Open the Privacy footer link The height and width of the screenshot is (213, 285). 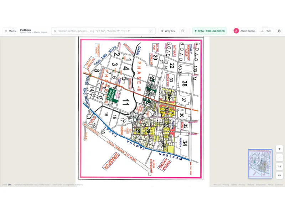pyautogui.click(x=242, y=185)
